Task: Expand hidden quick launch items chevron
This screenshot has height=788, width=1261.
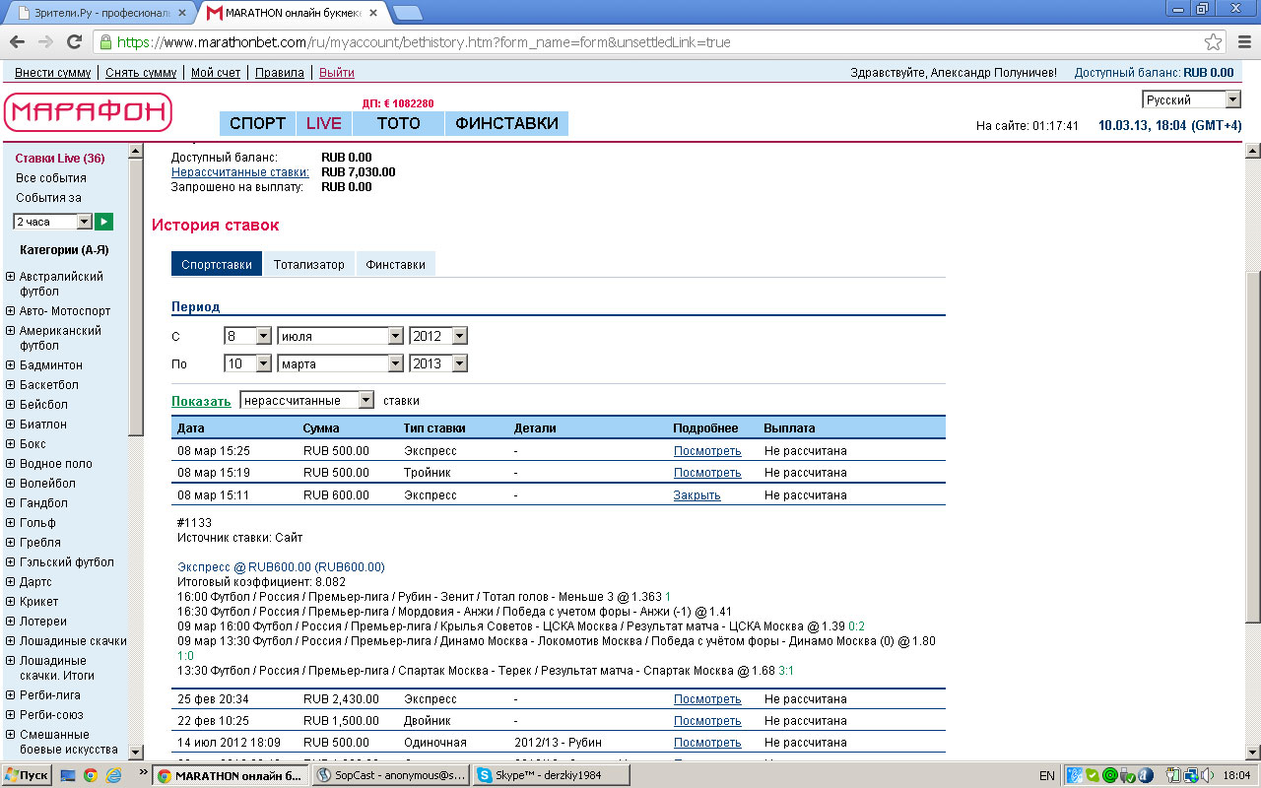Action: pos(143,772)
